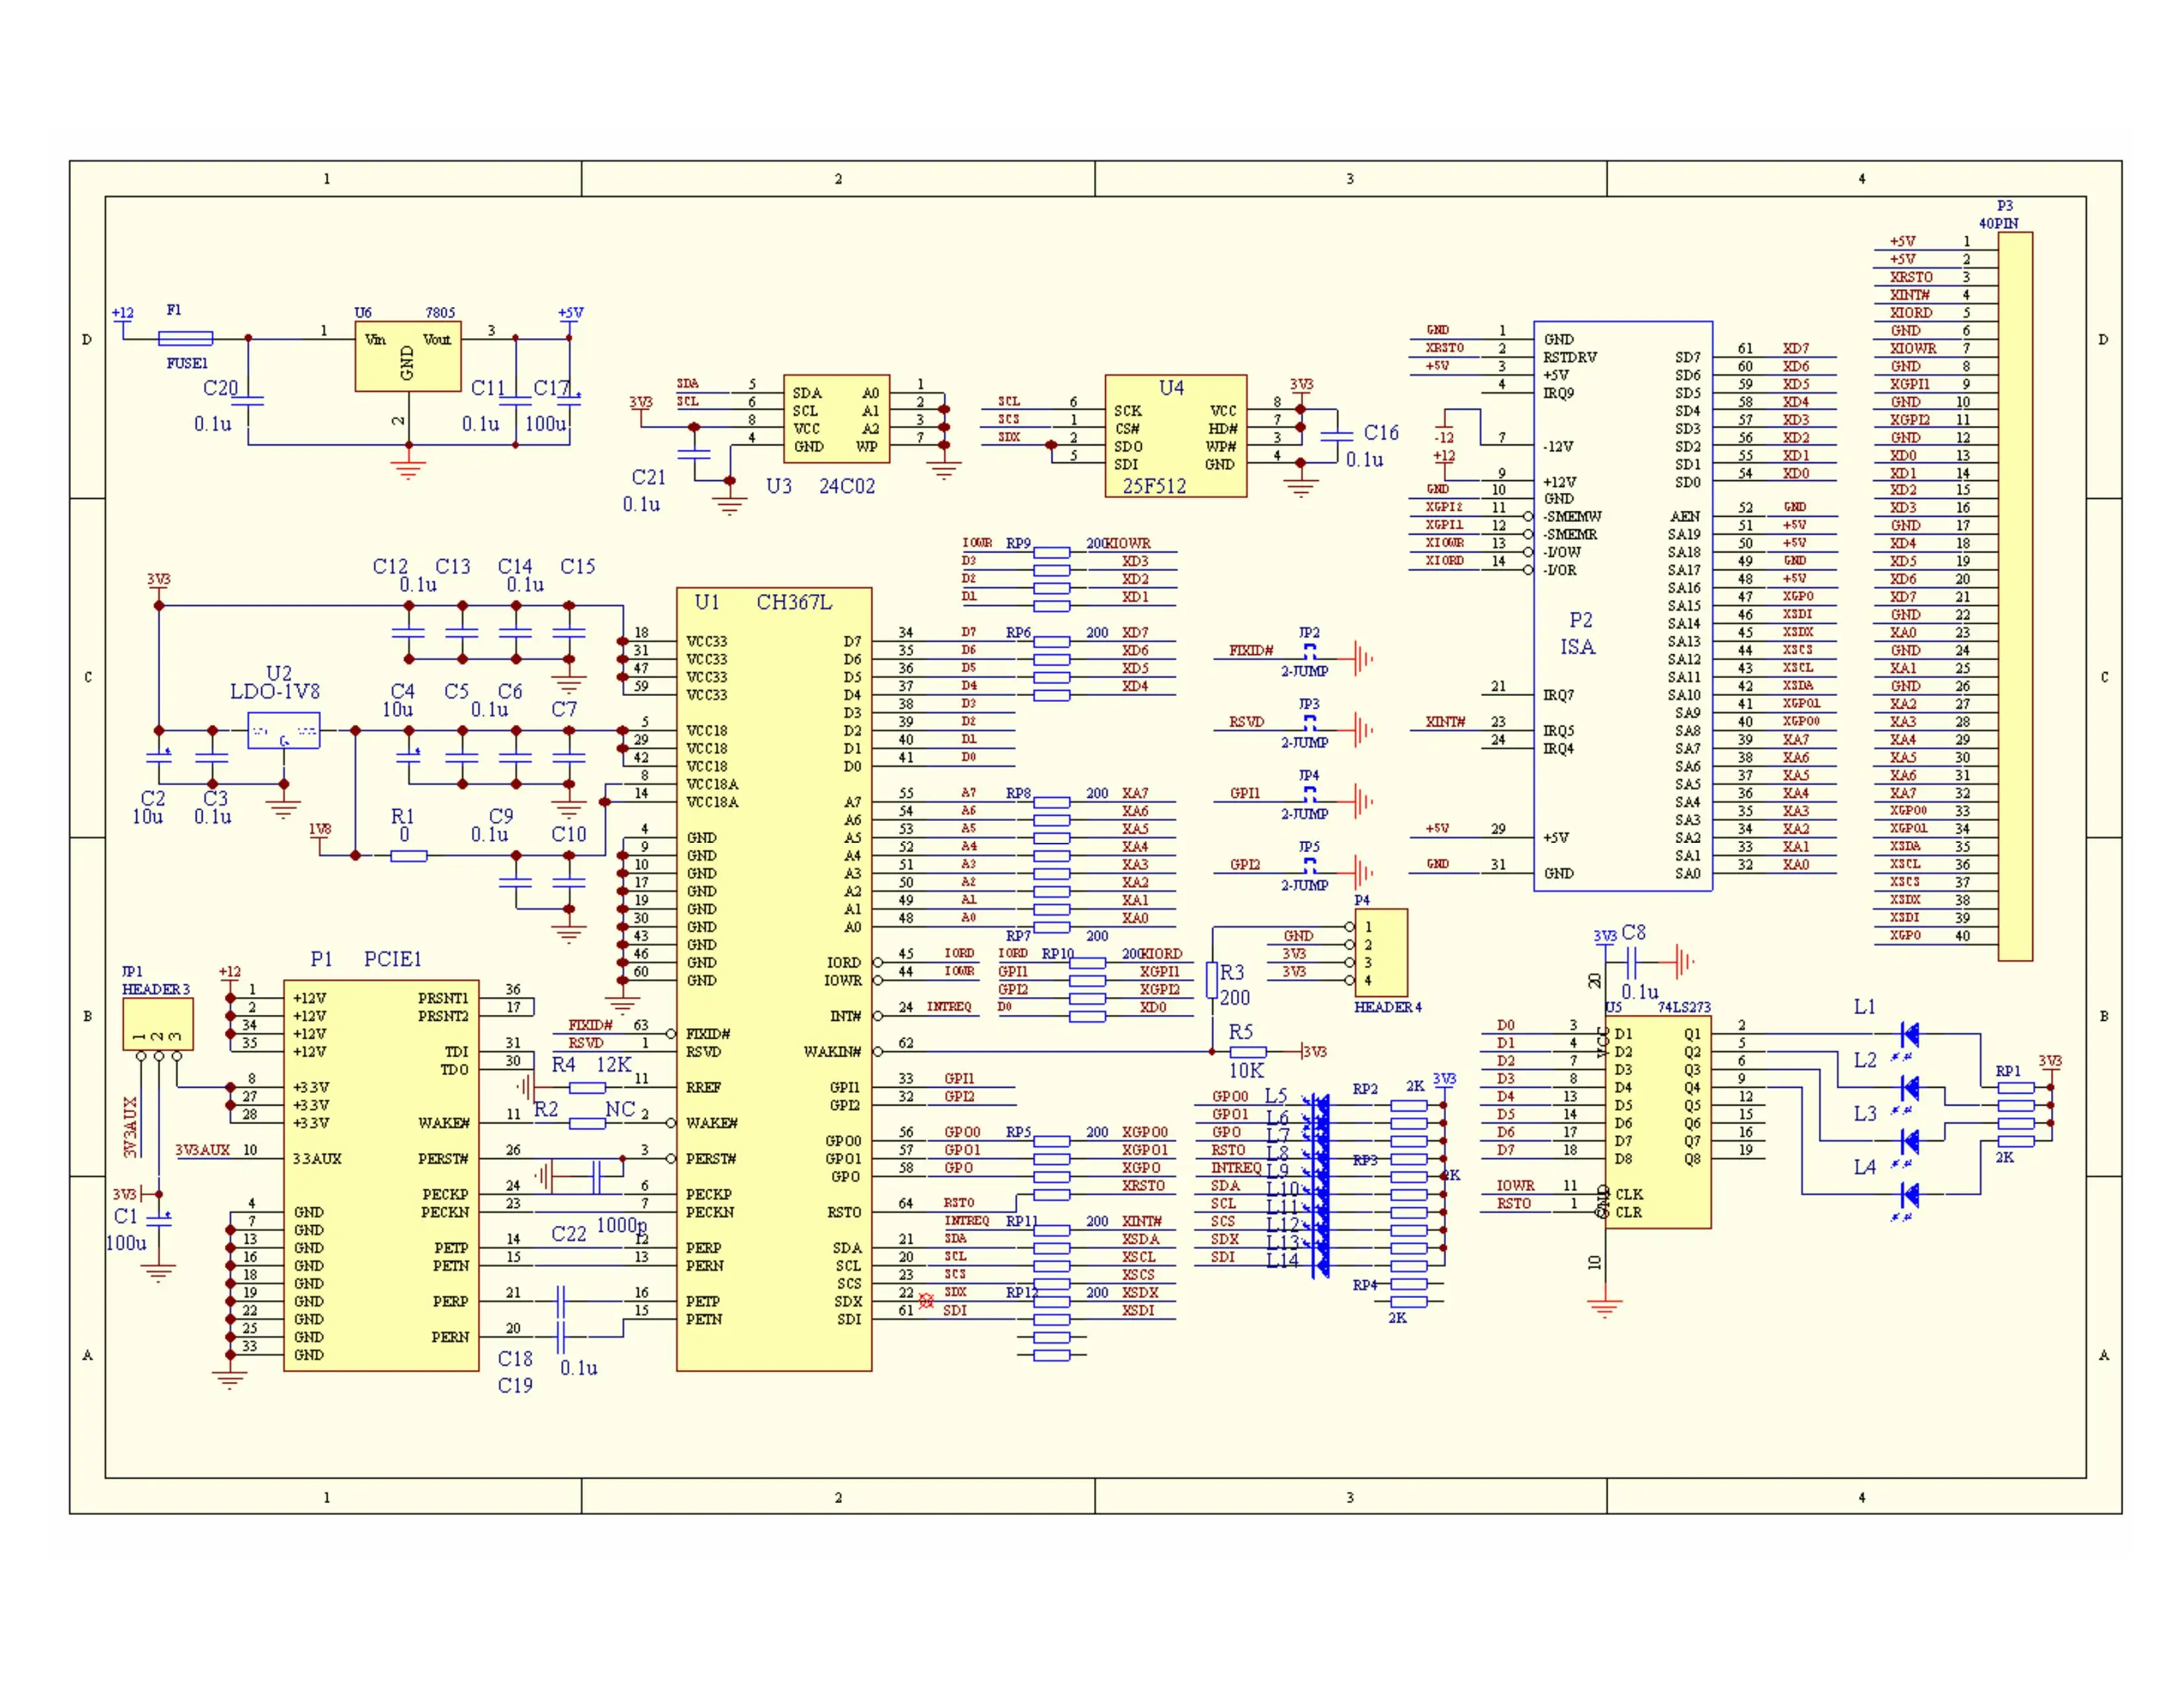
Task: Select the ground symbol below the 7805 regulator
Action: [408, 466]
